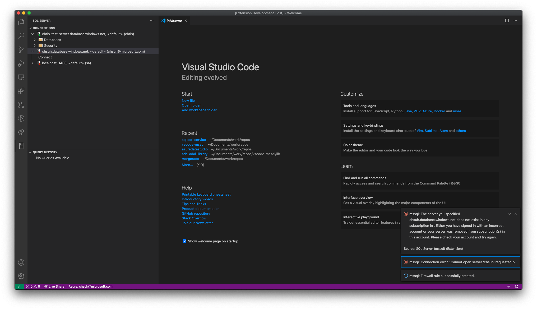Viewport: 537px width, 309px height.
Task: Open the Run and Debug view
Action: pyautogui.click(x=21, y=63)
